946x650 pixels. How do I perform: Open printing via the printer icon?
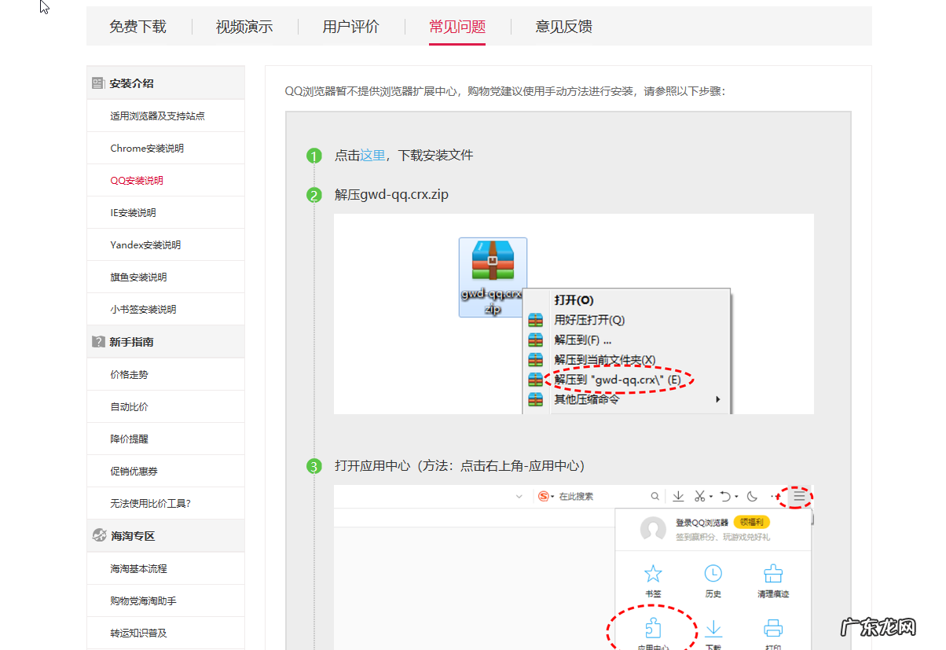772,629
